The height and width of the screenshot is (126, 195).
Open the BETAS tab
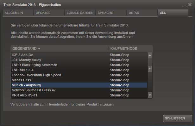coord(142,13)
